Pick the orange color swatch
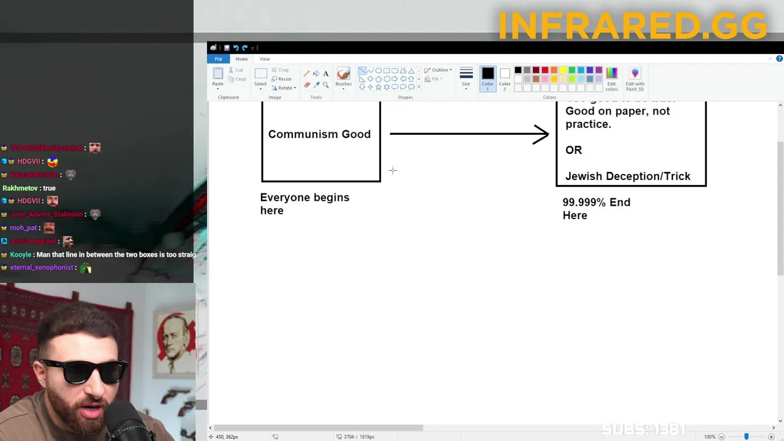This screenshot has width=784, height=441. pyautogui.click(x=554, y=70)
